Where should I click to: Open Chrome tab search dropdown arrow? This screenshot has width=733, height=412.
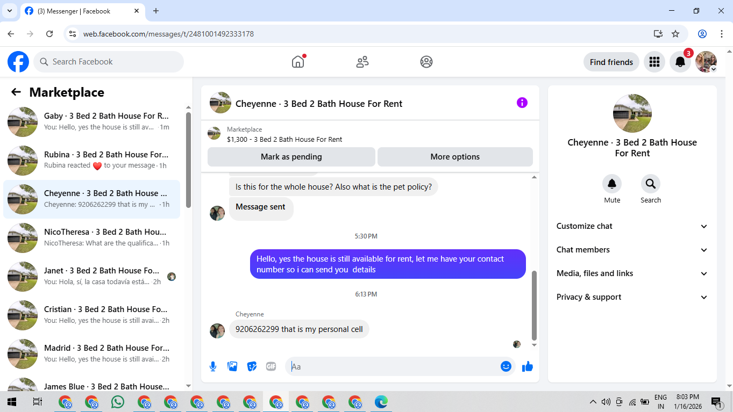coord(9,11)
